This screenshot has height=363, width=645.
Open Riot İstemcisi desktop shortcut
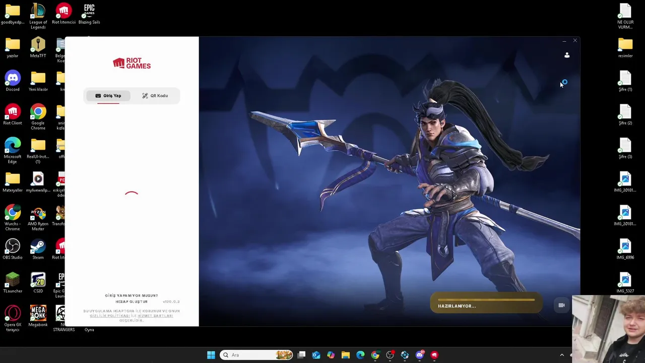coord(63,14)
